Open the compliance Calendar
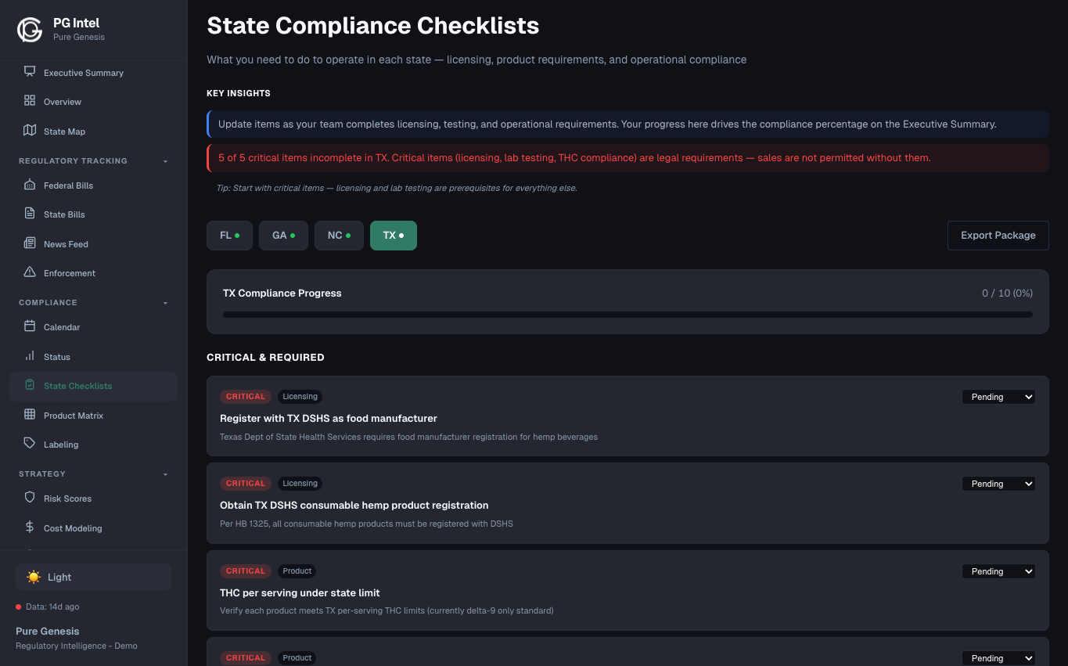 click(x=63, y=326)
